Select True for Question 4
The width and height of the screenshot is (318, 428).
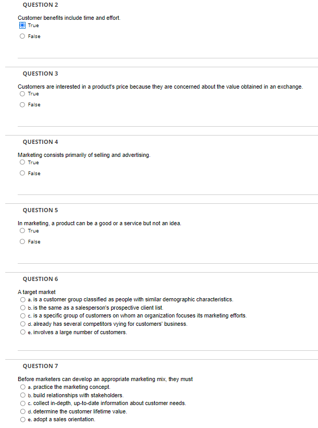click(22, 162)
